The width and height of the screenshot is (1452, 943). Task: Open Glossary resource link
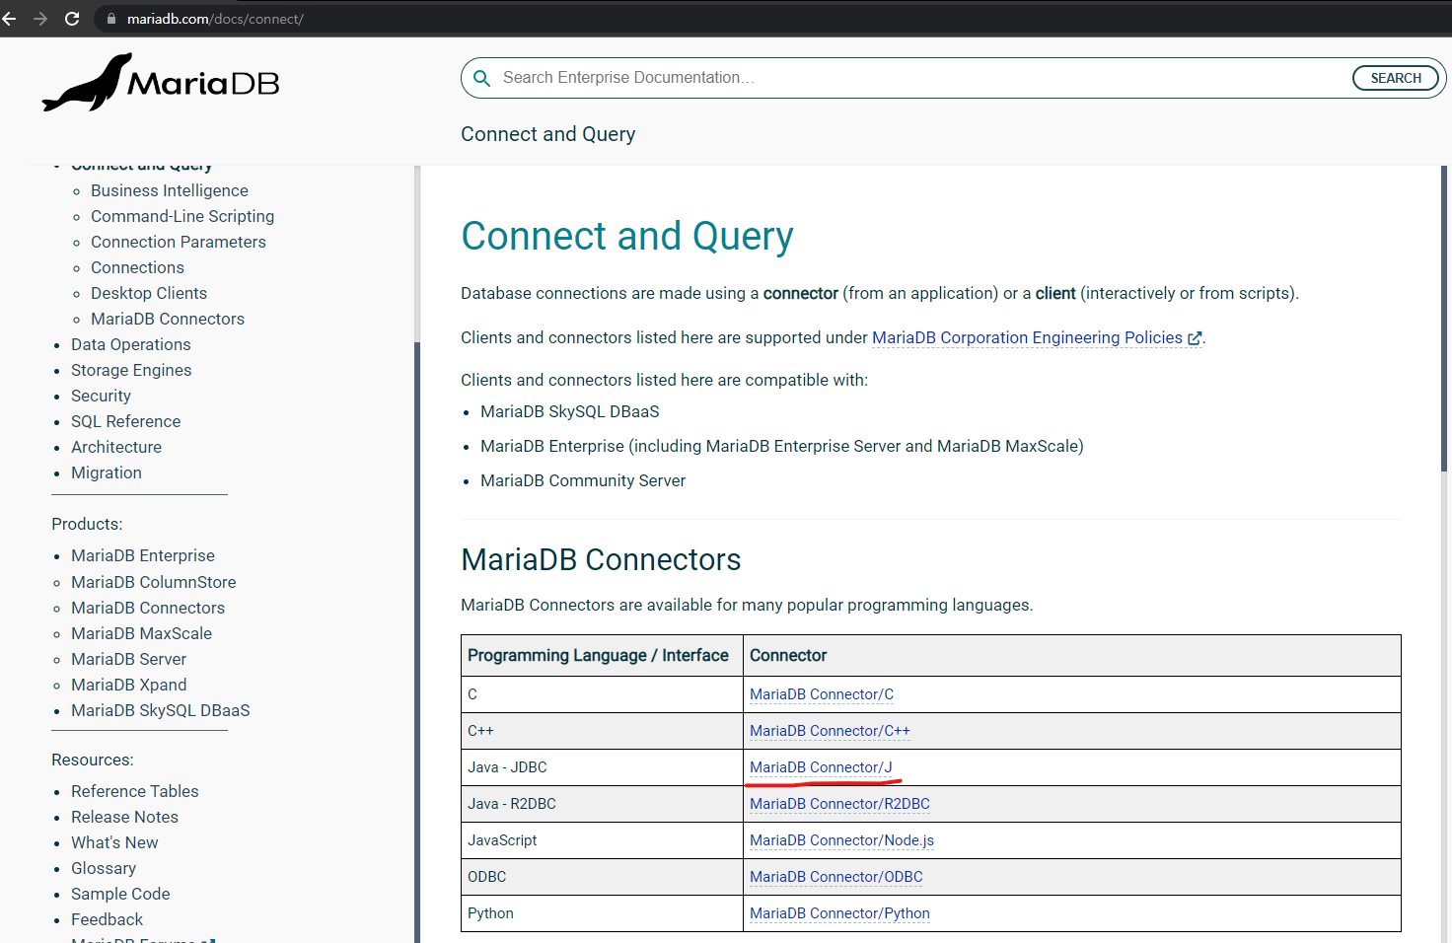104,868
